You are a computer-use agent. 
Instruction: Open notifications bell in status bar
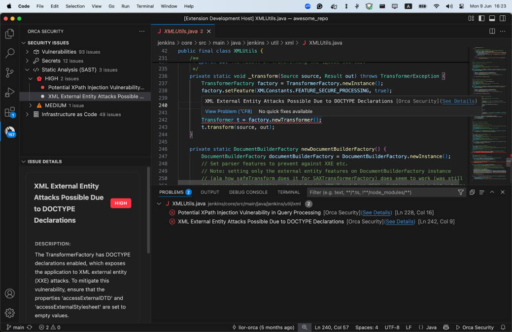[503, 327]
